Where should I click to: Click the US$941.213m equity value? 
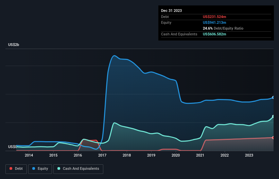pyautogui.click(x=214, y=22)
